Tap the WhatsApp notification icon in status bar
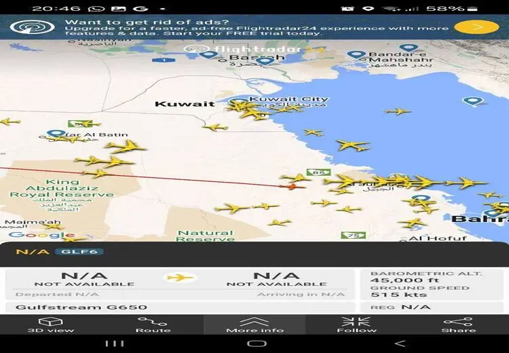This screenshot has width=509, height=353. pyautogui.click(x=96, y=8)
